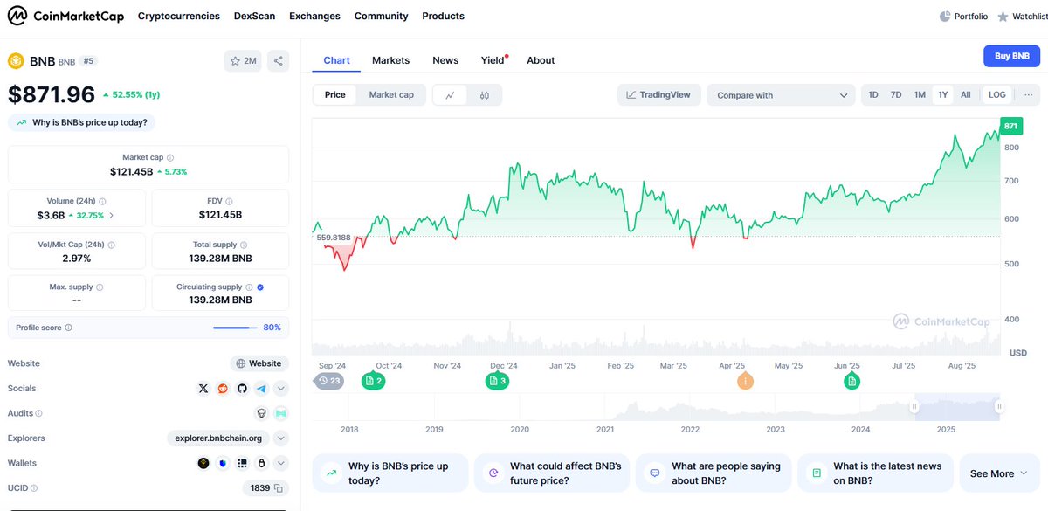Open the black square-grid wallet icon
The height and width of the screenshot is (511, 1048).
point(242,463)
